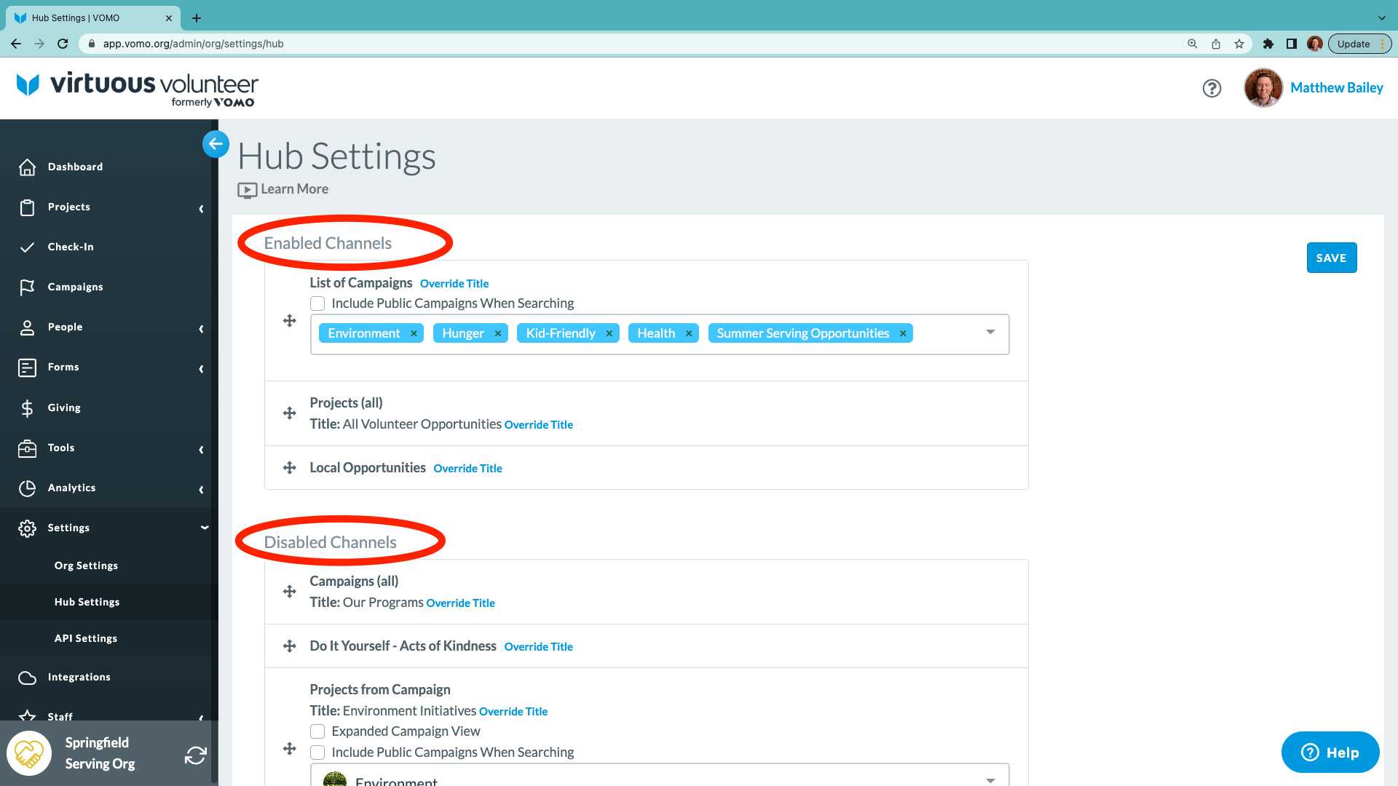
Task: Bookmark this page with star icon
Action: pyautogui.click(x=1239, y=44)
